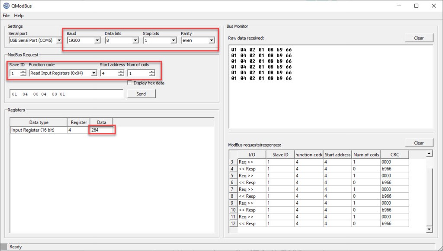Increase the Slave ID spinner value

click(23, 71)
